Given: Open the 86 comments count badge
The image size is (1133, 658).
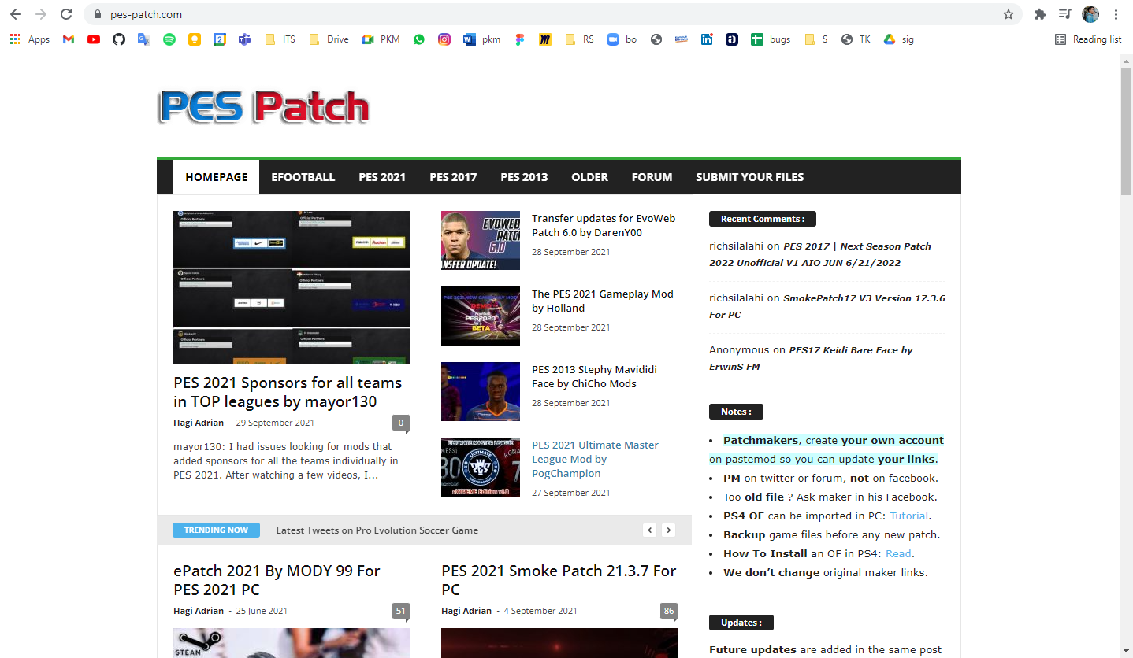Looking at the screenshot, I should tap(669, 611).
